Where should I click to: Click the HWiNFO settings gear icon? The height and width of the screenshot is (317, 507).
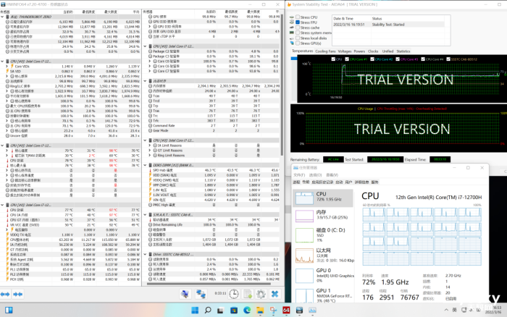[260, 294]
